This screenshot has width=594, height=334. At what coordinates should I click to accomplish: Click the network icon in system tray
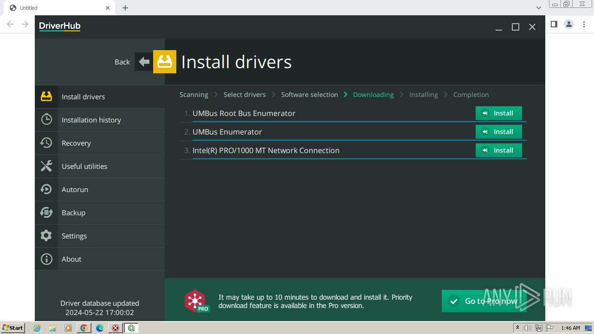[x=538, y=328]
